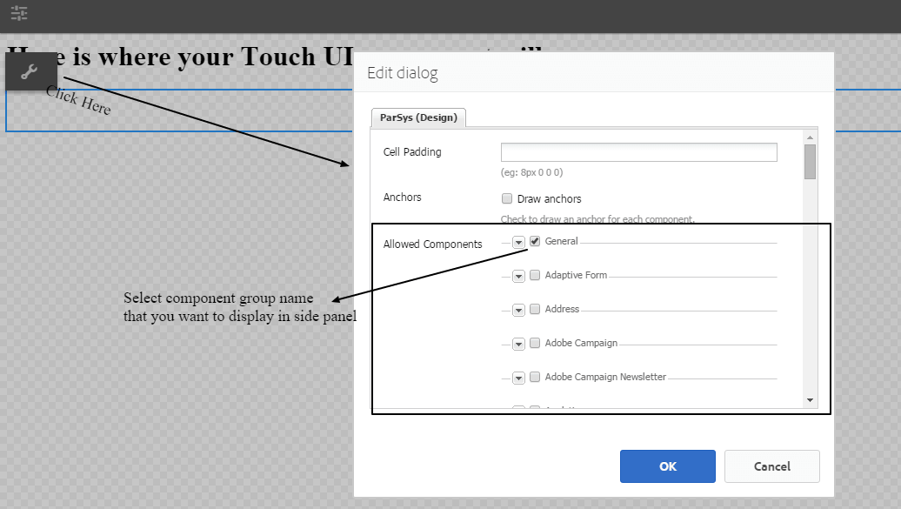Image resolution: width=901 pixels, height=509 pixels.
Task: Check the Address component group
Action: click(x=534, y=309)
